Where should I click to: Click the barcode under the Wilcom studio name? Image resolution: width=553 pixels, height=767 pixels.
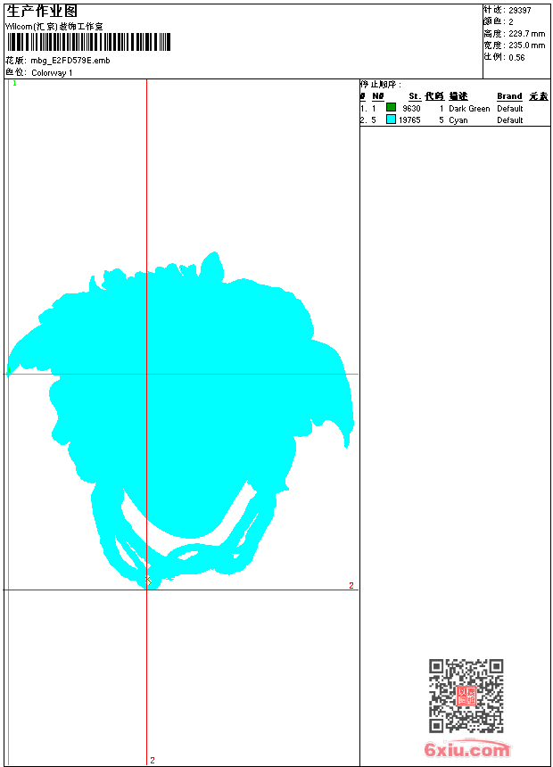88,42
